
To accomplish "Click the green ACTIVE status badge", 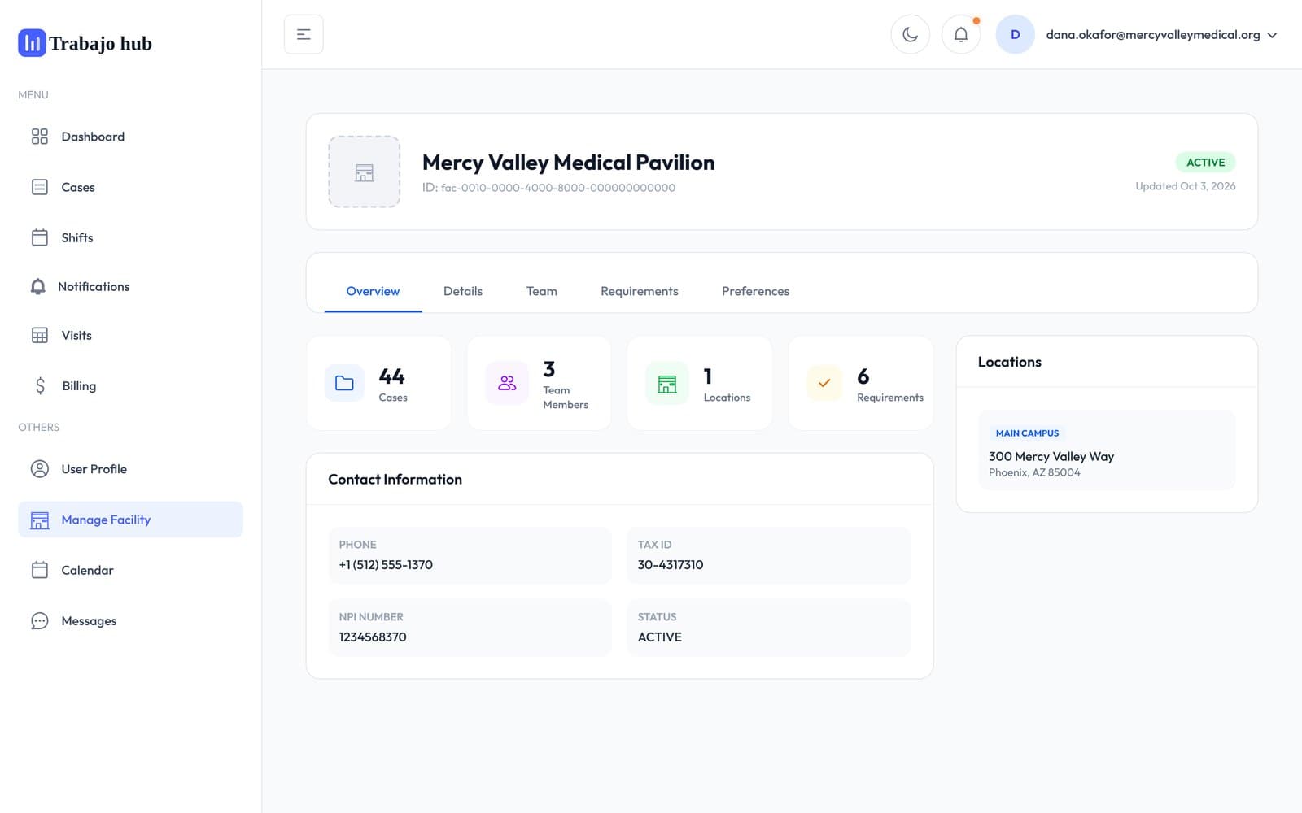I will (x=1205, y=163).
